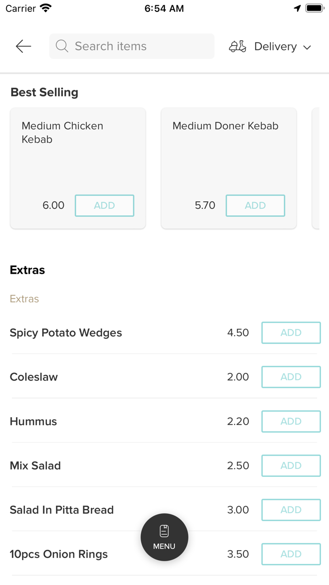The image size is (329, 585).
Task: Add Mix Salad to order
Action: click(x=291, y=466)
